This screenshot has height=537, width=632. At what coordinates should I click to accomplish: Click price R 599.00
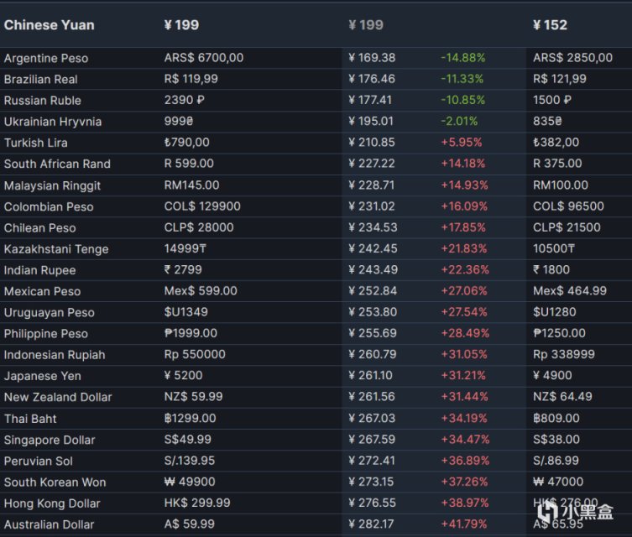click(x=189, y=163)
